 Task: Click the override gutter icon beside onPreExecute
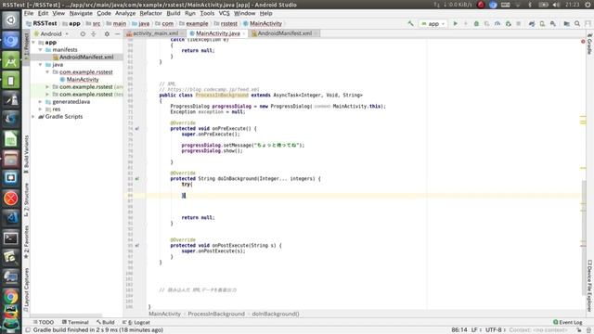[137, 129]
